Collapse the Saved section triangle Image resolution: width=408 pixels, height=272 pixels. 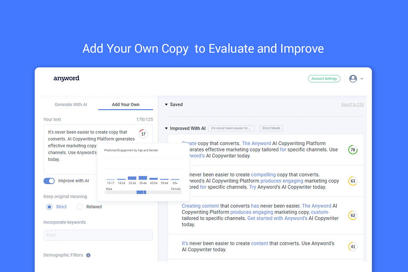coord(166,104)
